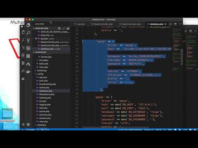Open the Source Control branch icon
Screen dimensions: 198x148
click(x=28, y=41)
